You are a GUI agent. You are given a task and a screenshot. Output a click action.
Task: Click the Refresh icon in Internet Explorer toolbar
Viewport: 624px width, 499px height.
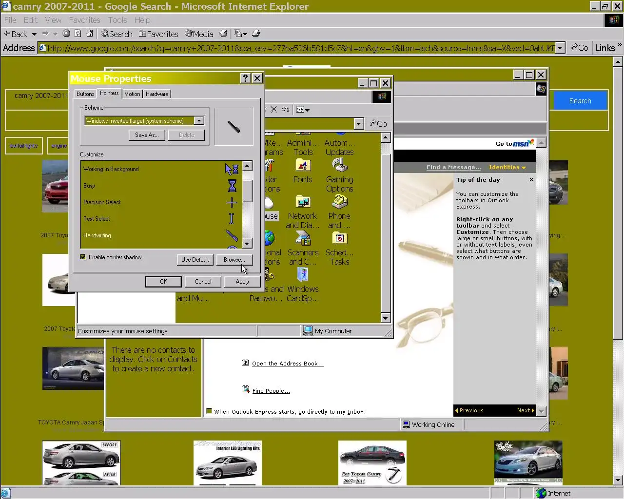pyautogui.click(x=78, y=34)
